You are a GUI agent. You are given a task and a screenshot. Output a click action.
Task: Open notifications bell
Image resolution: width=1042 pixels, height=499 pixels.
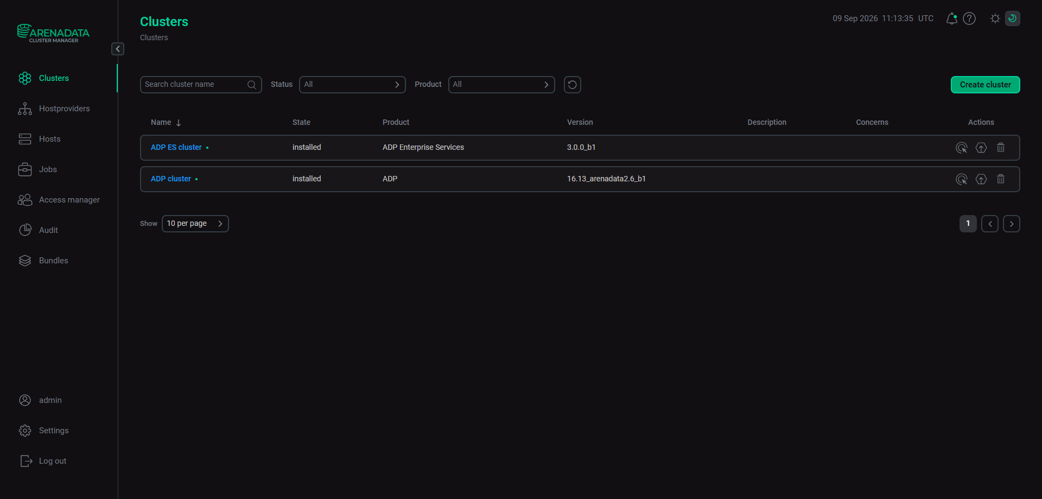pyautogui.click(x=951, y=18)
